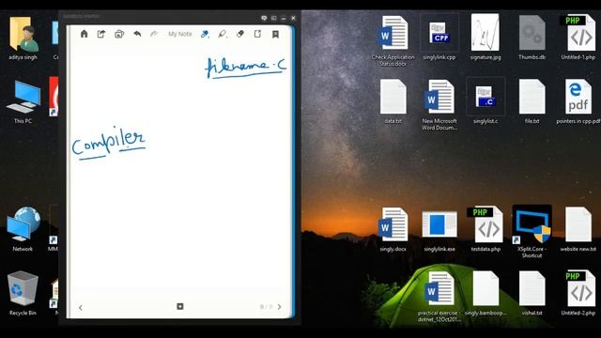Select the blue pen tool

pyautogui.click(x=205, y=34)
